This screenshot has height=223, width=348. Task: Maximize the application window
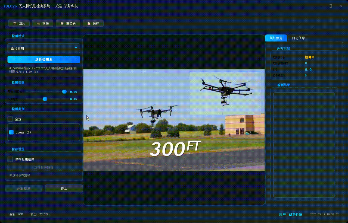[331, 6]
